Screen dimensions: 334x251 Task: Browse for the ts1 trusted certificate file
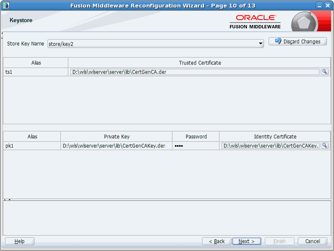tap(324, 72)
